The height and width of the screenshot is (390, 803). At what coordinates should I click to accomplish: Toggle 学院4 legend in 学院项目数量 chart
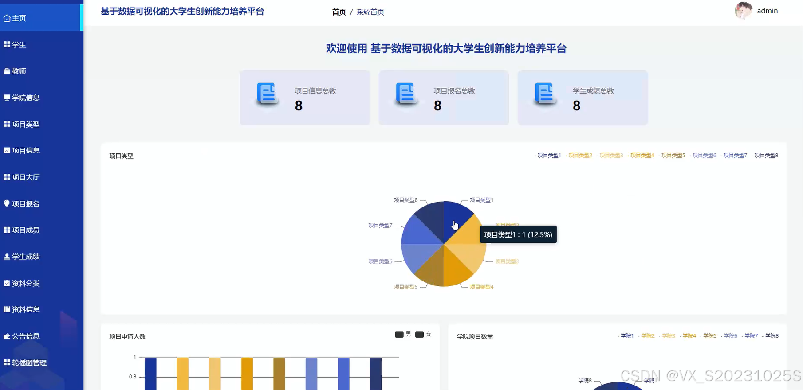688,336
